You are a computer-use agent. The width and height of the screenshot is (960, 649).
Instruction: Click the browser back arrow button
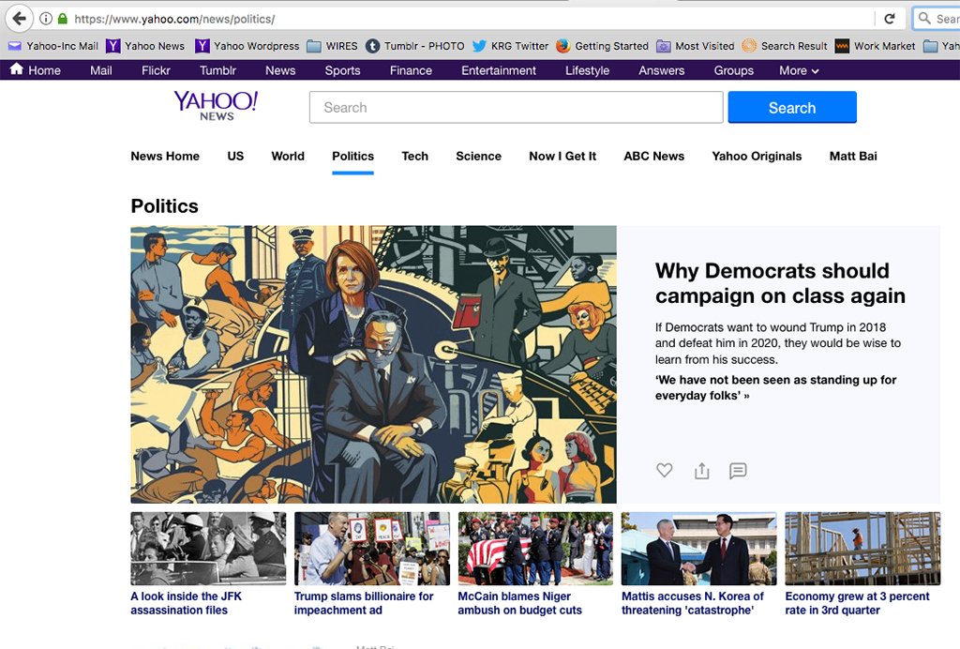pos(19,19)
